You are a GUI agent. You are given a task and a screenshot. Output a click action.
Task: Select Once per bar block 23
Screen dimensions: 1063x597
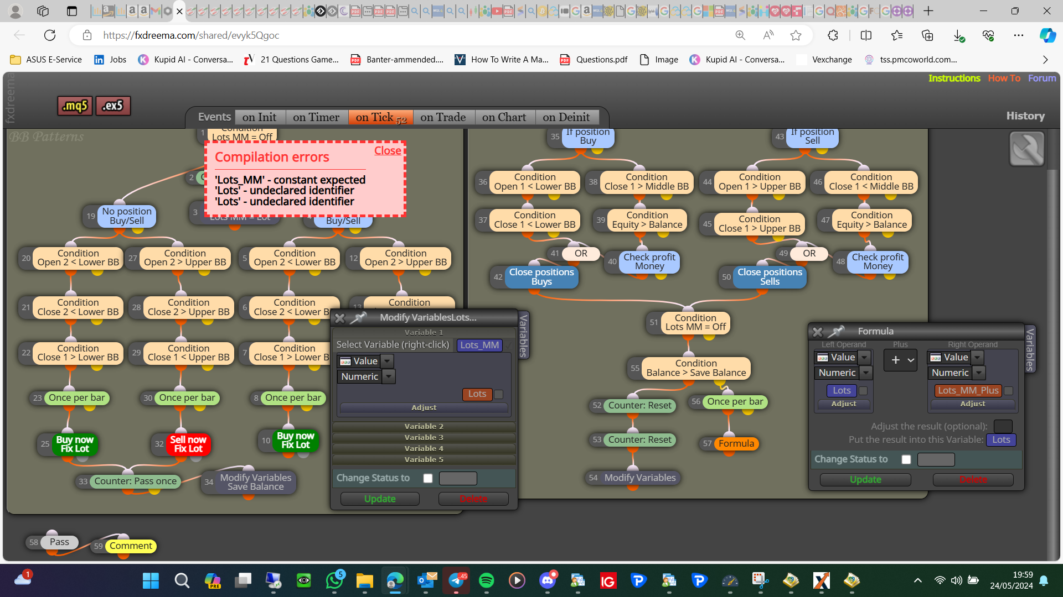pos(76,398)
